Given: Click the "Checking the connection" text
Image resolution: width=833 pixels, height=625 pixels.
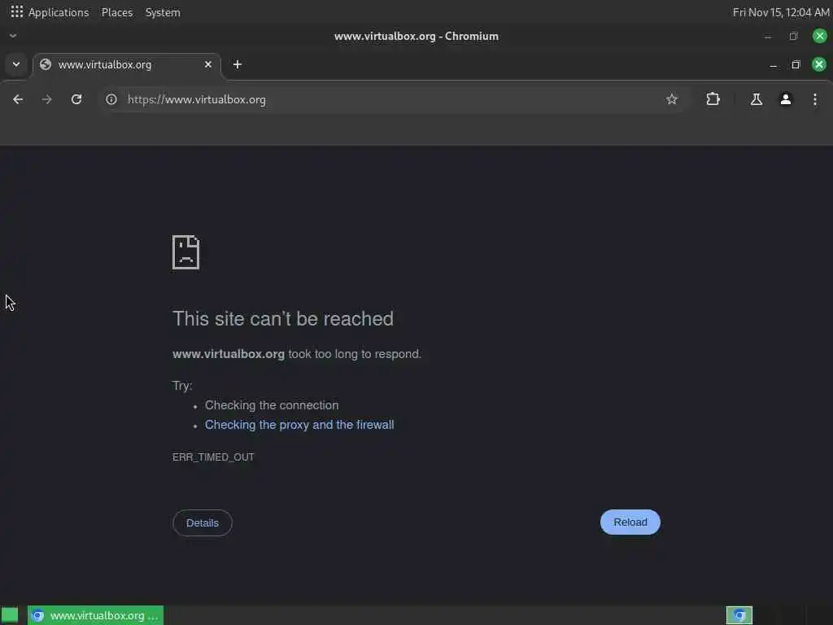Looking at the screenshot, I should point(272,405).
